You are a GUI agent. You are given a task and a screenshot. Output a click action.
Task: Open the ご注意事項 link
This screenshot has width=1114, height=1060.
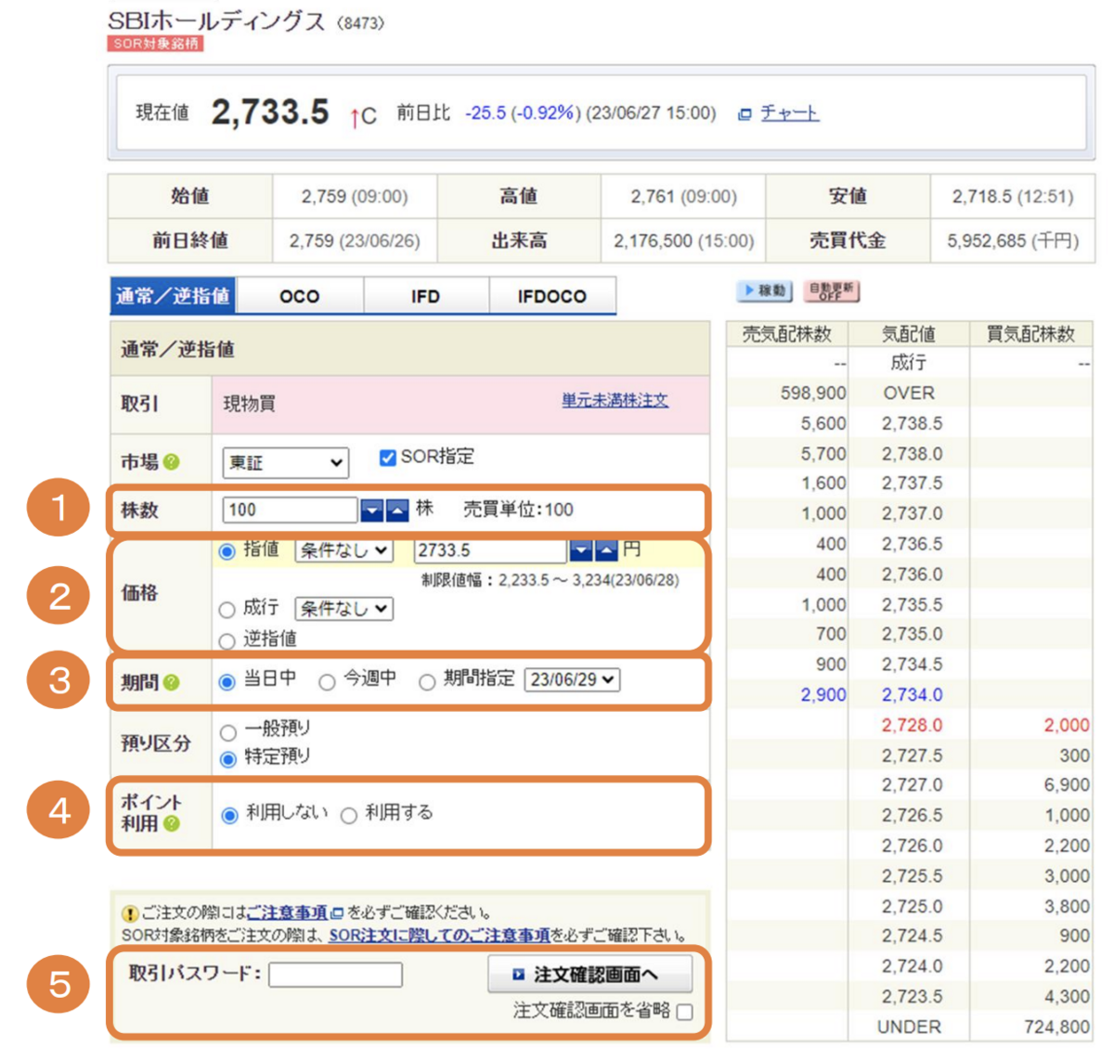pos(287,912)
